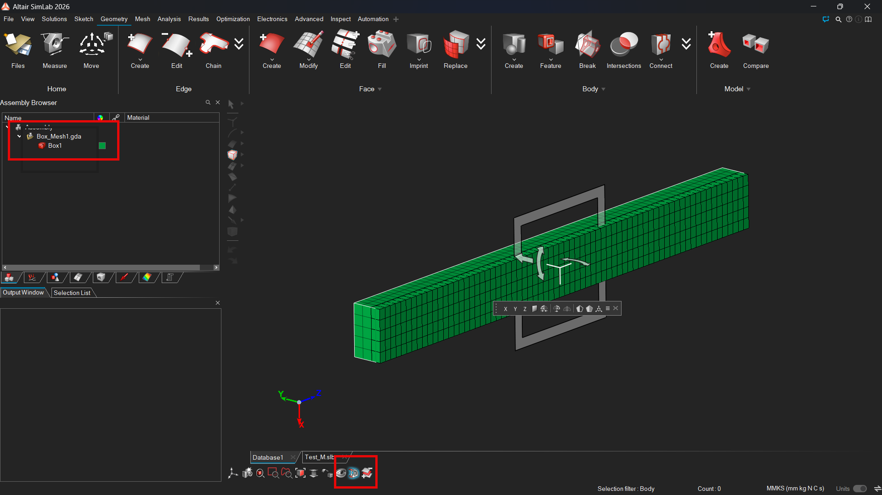Open the Files tool in Home group
Screen dimensions: 882x495
18,50
